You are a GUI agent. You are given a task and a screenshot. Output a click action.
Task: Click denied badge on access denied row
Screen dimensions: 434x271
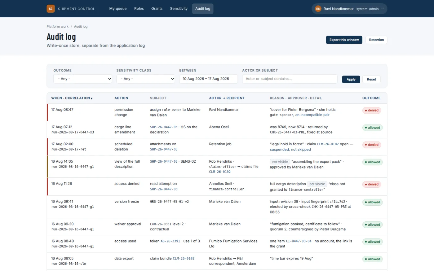tap(372, 184)
